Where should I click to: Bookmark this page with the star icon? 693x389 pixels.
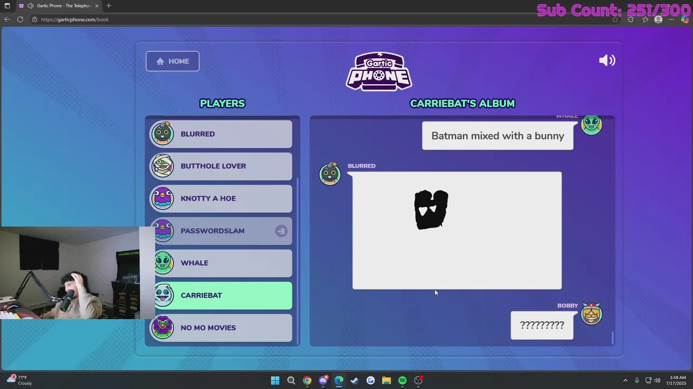click(615, 19)
